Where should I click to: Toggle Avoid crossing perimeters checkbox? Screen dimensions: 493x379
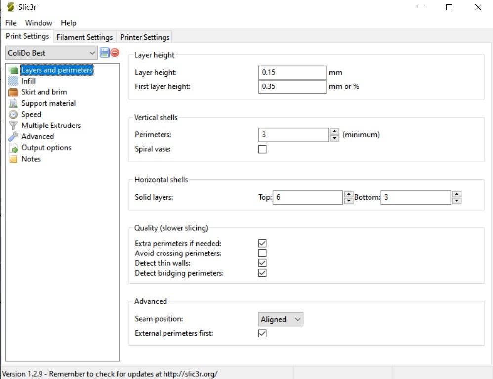pyautogui.click(x=262, y=253)
